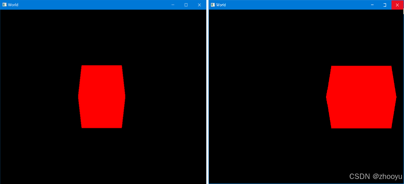The width and height of the screenshot is (404, 184).
Task: Click the red cube in the right World window
Action: (361, 97)
